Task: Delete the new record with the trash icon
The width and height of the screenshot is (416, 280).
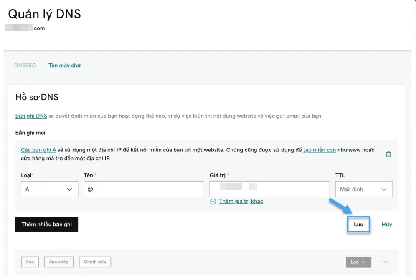Action: (x=388, y=154)
